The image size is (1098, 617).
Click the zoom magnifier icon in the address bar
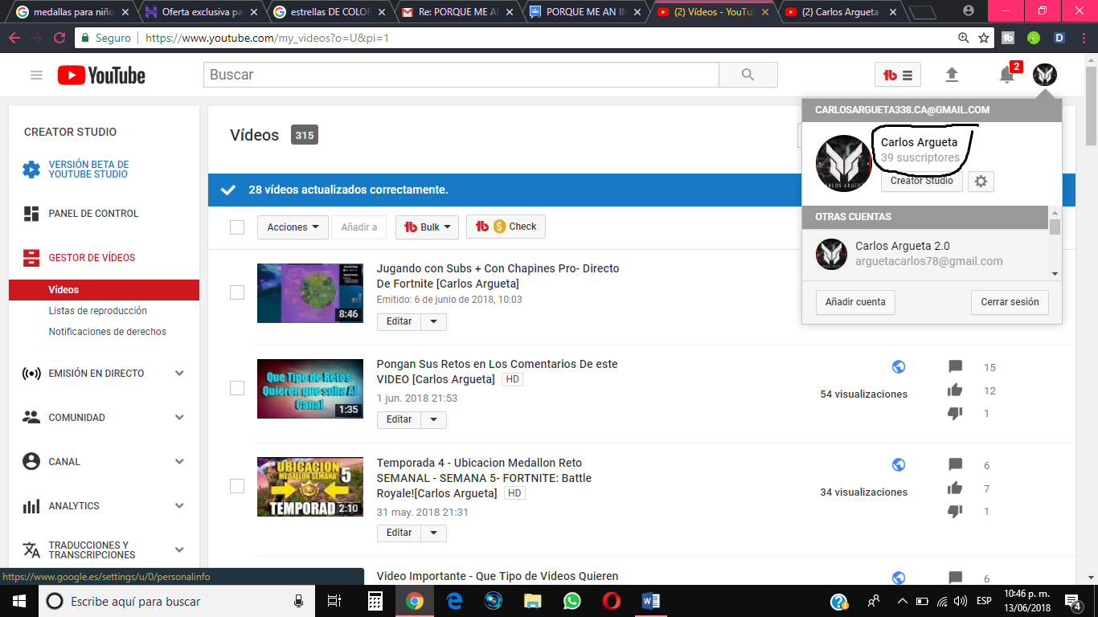click(x=964, y=38)
